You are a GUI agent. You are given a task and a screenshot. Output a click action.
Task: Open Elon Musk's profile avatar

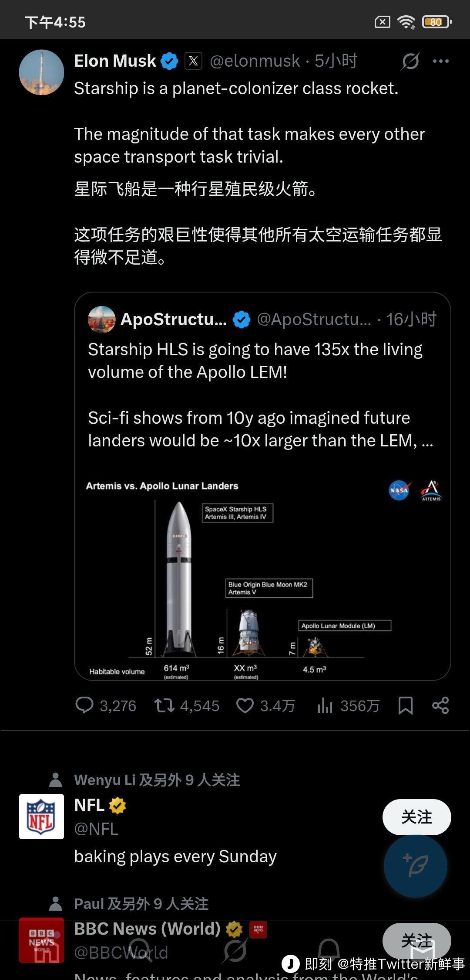pyautogui.click(x=41, y=72)
